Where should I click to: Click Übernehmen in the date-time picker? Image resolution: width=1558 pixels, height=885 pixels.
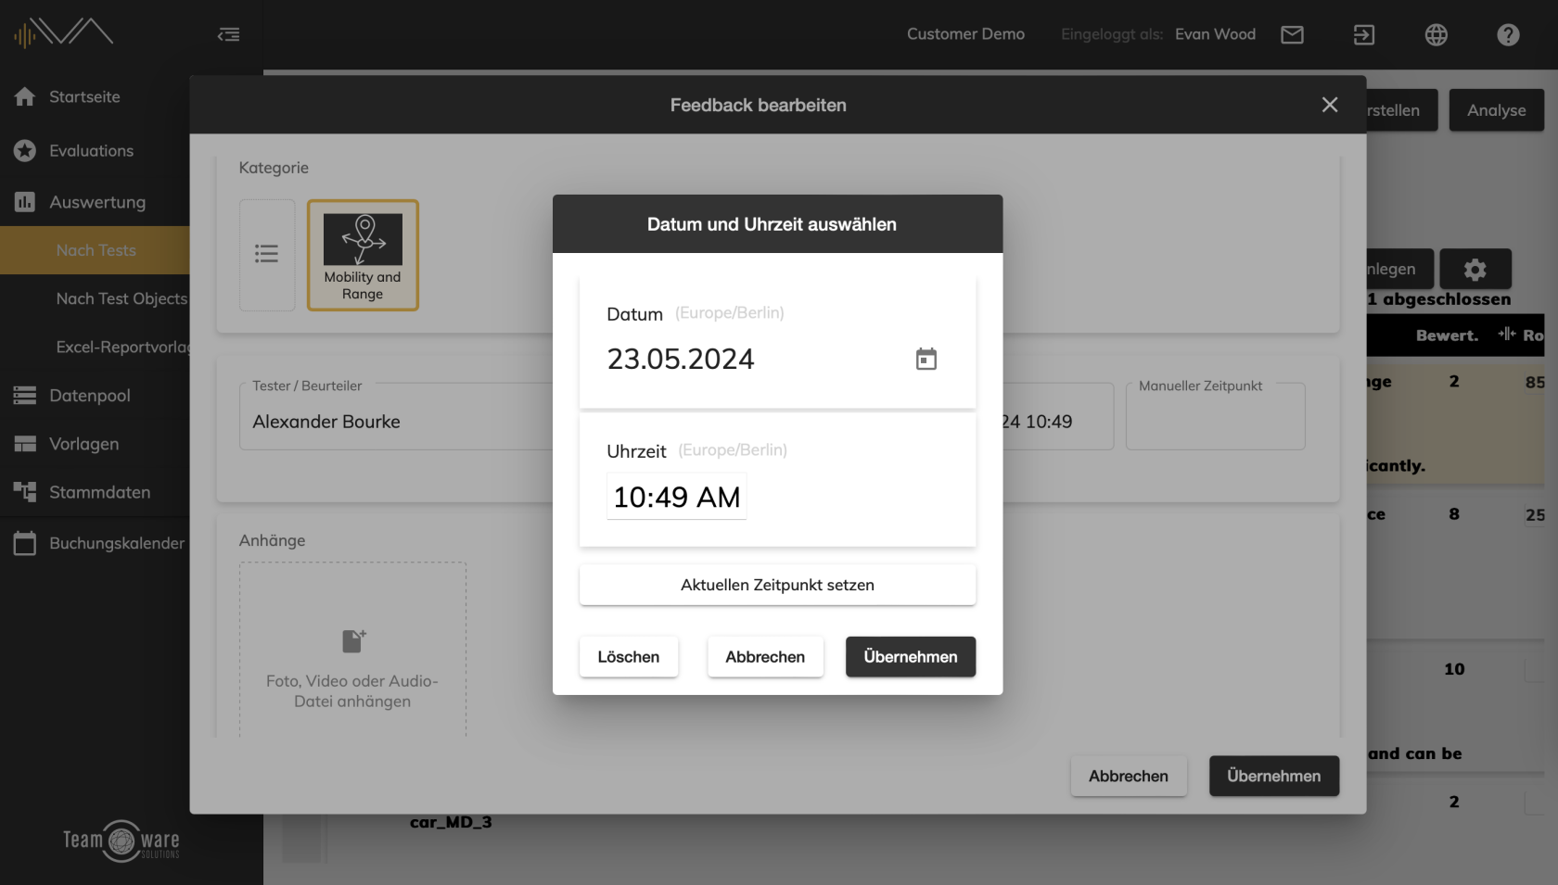point(911,657)
